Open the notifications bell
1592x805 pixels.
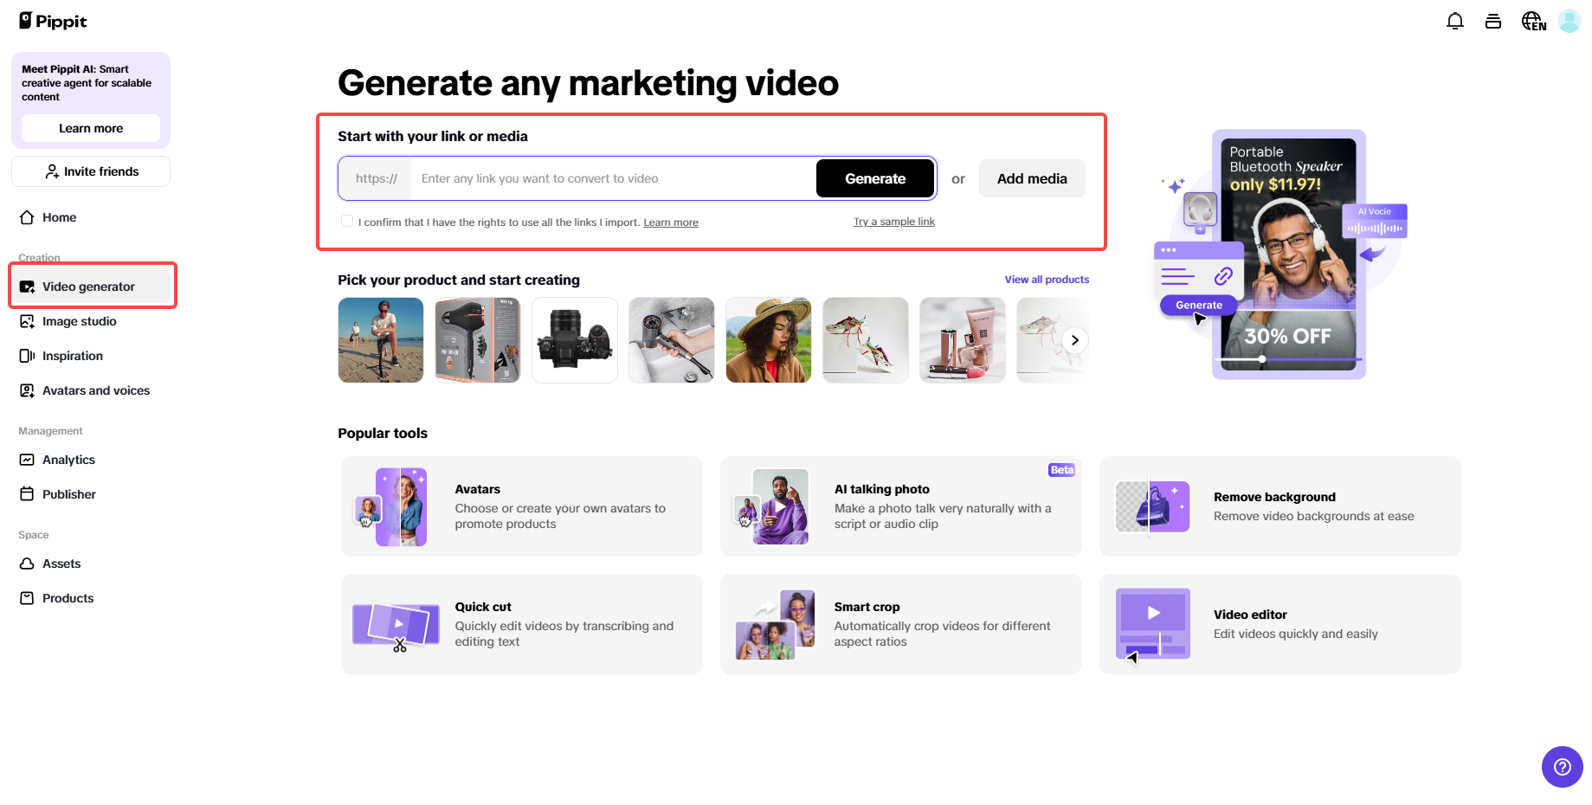tap(1454, 20)
